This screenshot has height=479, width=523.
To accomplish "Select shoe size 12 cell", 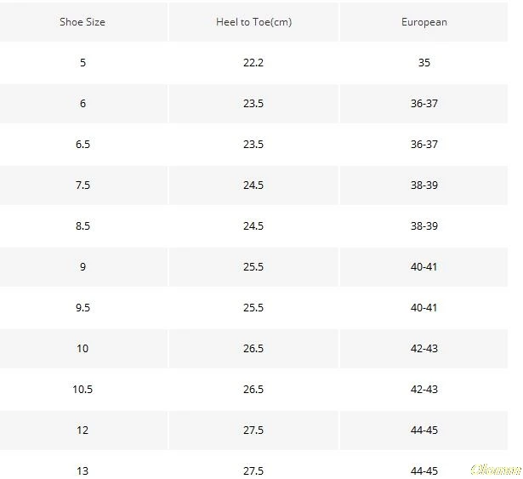I will (82, 431).
